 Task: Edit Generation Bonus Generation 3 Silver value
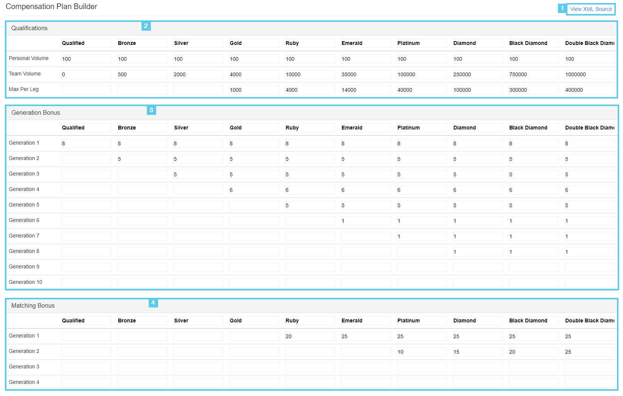tap(198, 174)
